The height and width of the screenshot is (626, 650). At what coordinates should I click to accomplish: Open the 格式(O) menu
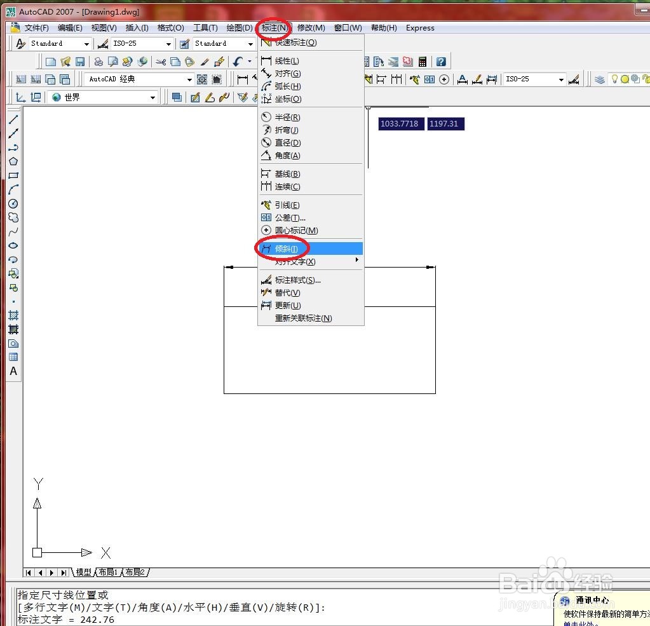[170, 28]
